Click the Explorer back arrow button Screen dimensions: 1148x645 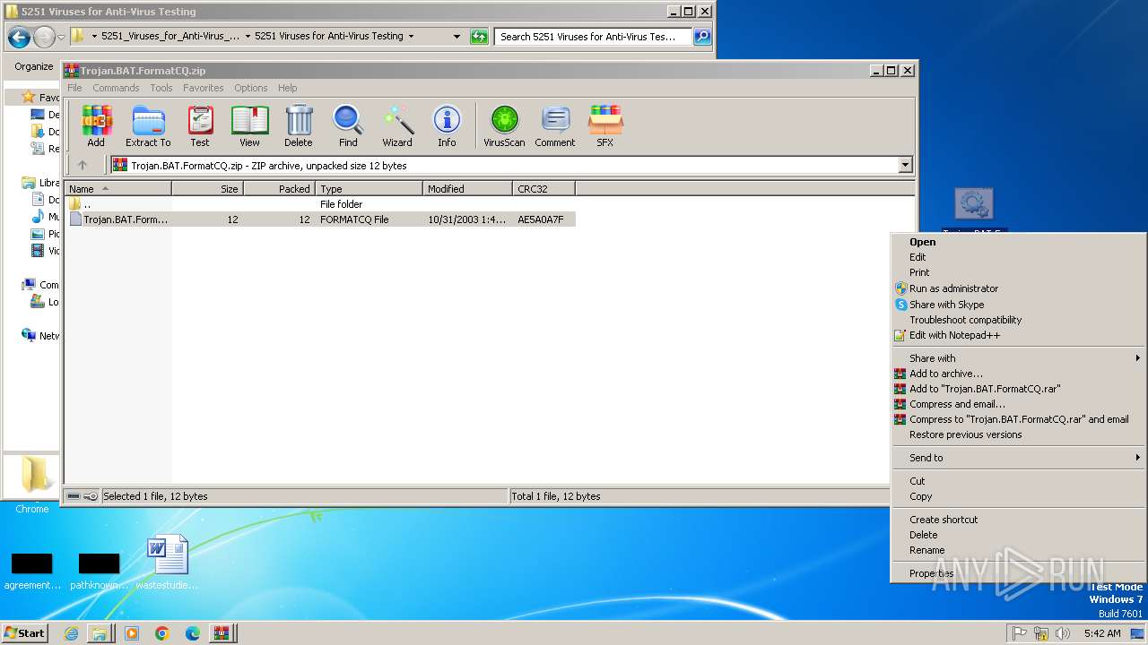(x=19, y=37)
